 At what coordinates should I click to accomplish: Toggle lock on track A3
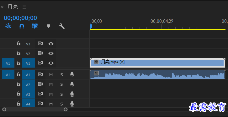click(19, 94)
